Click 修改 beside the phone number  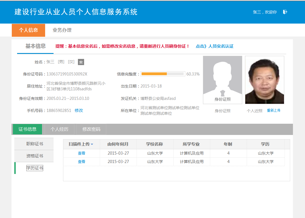click(79, 110)
